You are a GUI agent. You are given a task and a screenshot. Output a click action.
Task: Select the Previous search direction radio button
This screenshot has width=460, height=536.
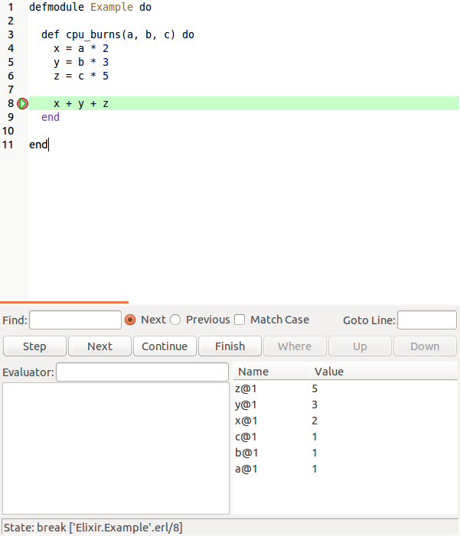(175, 320)
